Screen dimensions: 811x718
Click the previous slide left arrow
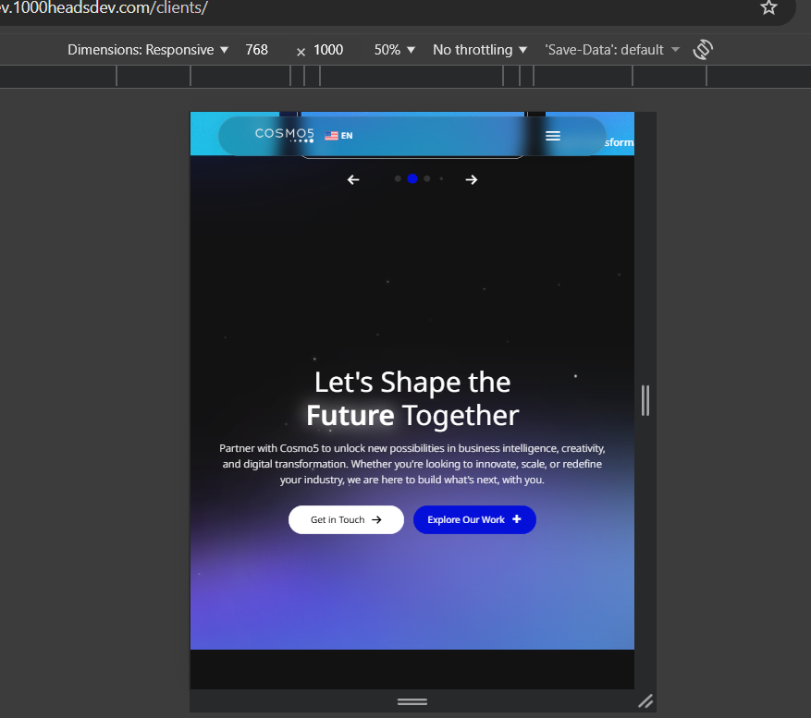pyautogui.click(x=353, y=179)
